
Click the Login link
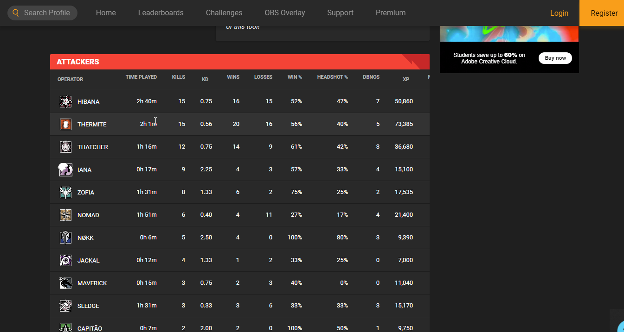559,13
